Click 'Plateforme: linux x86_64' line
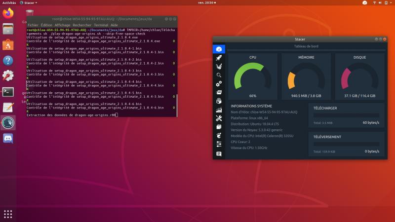 click(249, 118)
